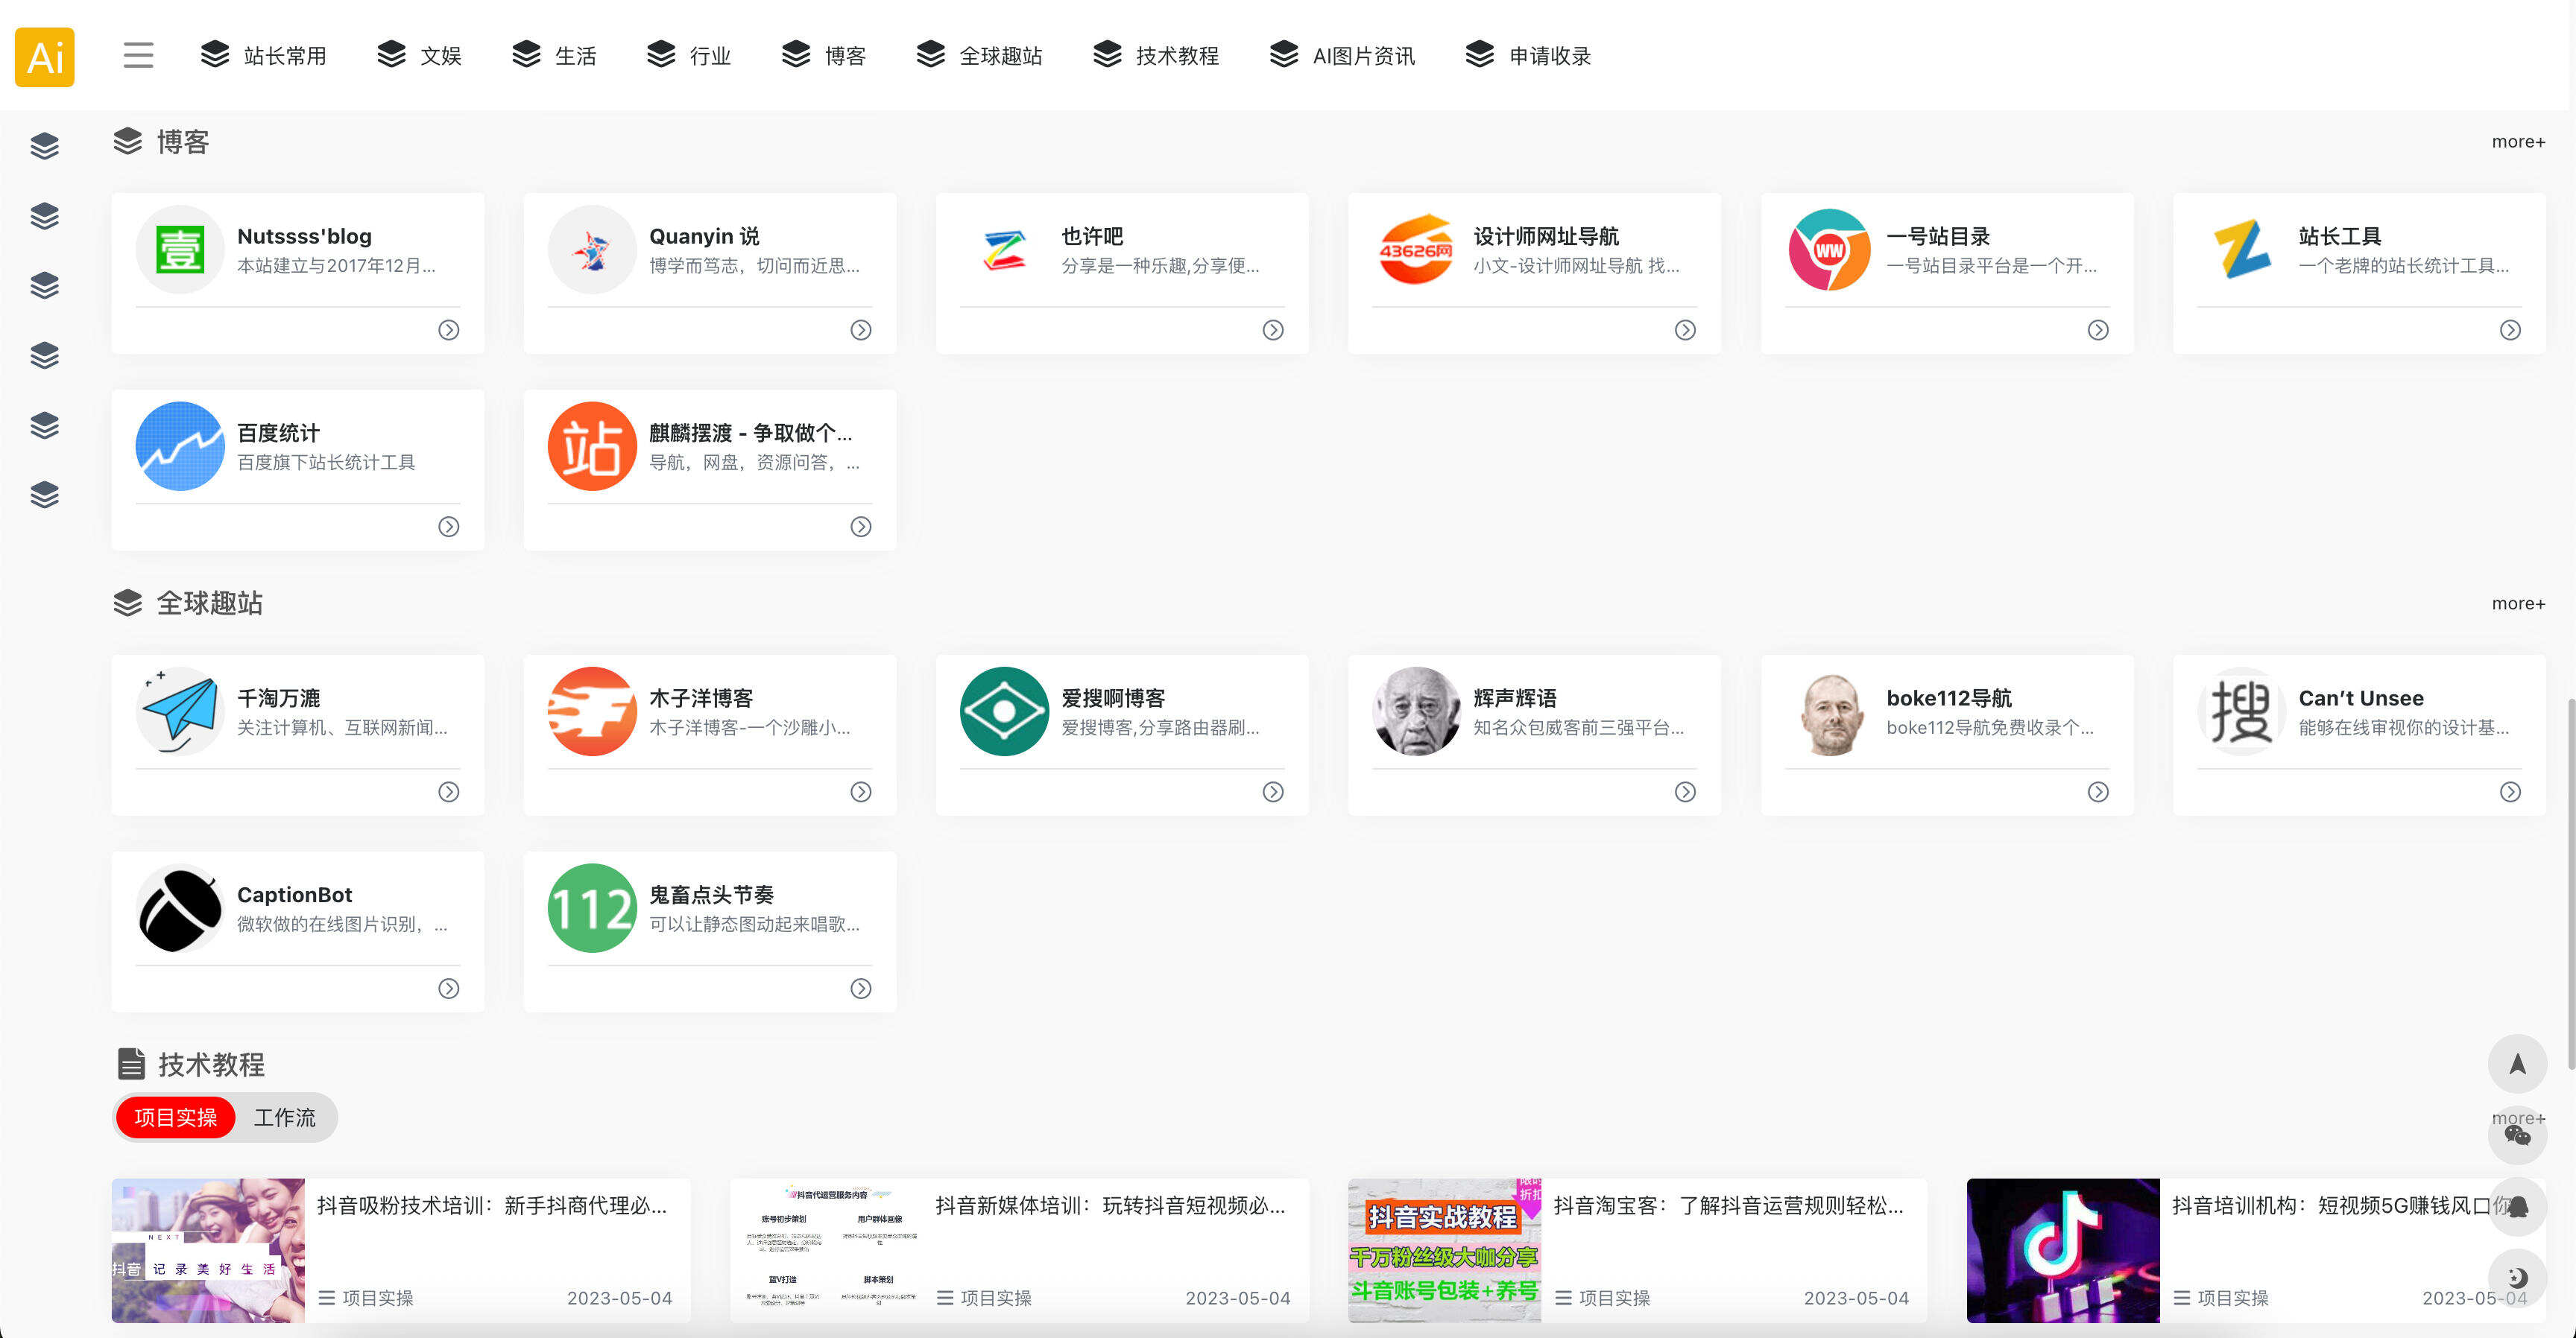Select the 项目实操 filter tag
Screen dimensions: 2576x1338
pos(175,1117)
